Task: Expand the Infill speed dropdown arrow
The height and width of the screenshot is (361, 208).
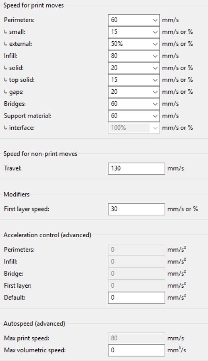Action: coord(155,56)
